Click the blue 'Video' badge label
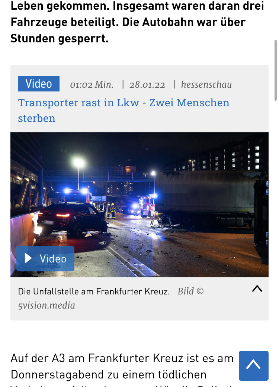Screen dimensions: 279x387 click(39, 84)
